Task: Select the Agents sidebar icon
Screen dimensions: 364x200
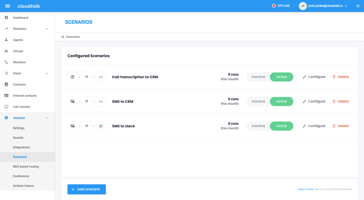Action: pyautogui.click(x=18, y=40)
